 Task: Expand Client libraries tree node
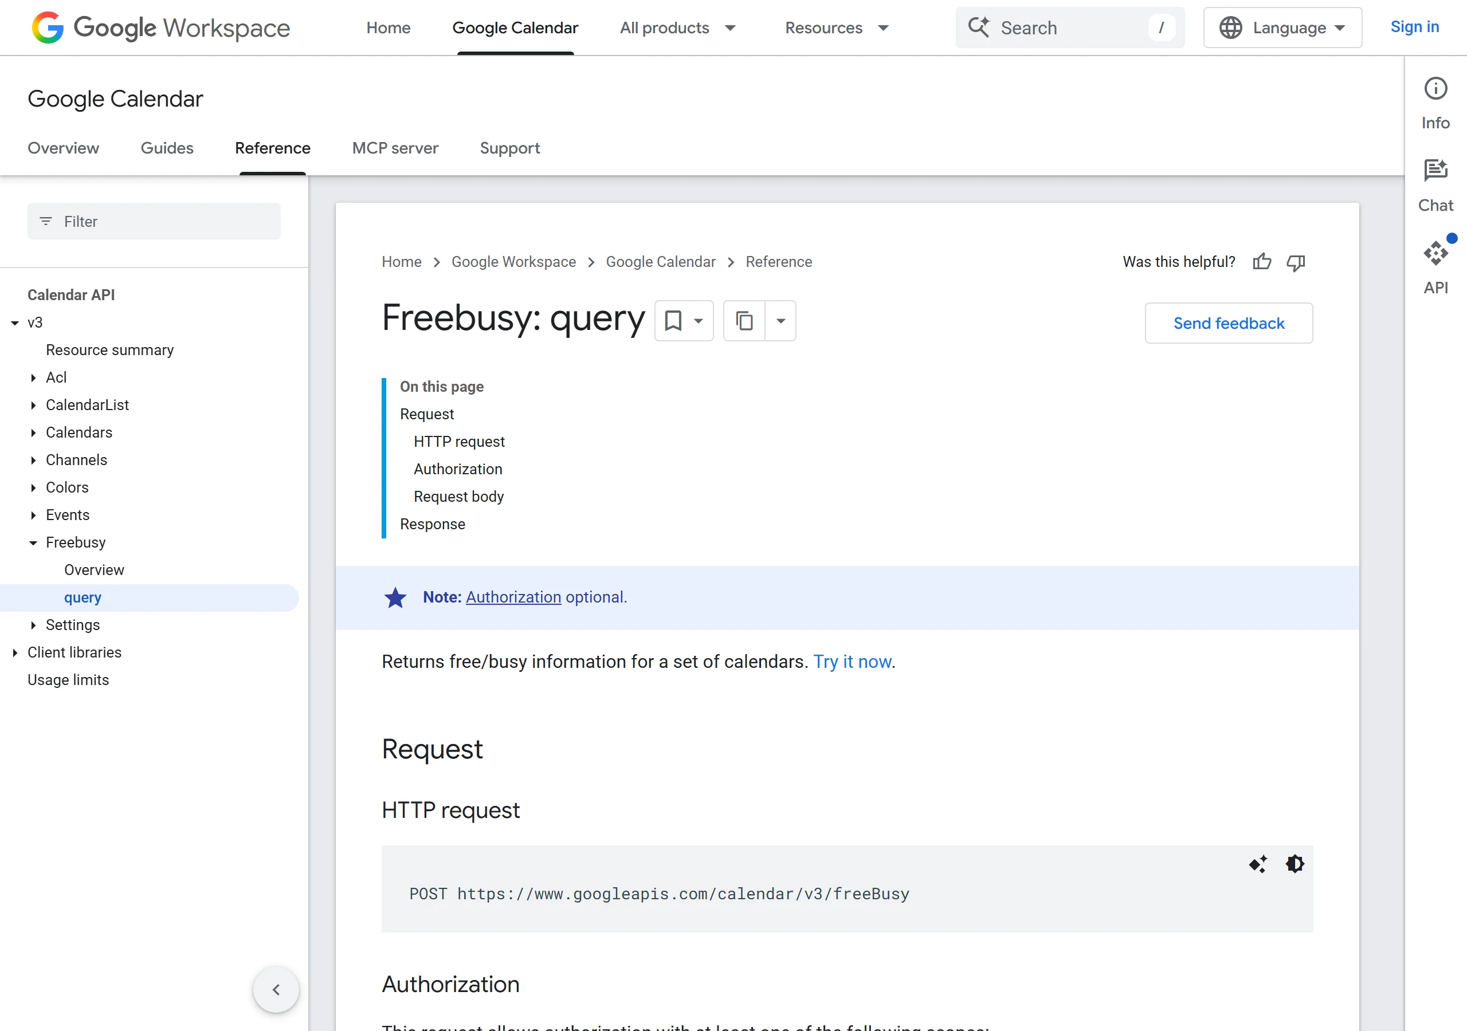[15, 652]
